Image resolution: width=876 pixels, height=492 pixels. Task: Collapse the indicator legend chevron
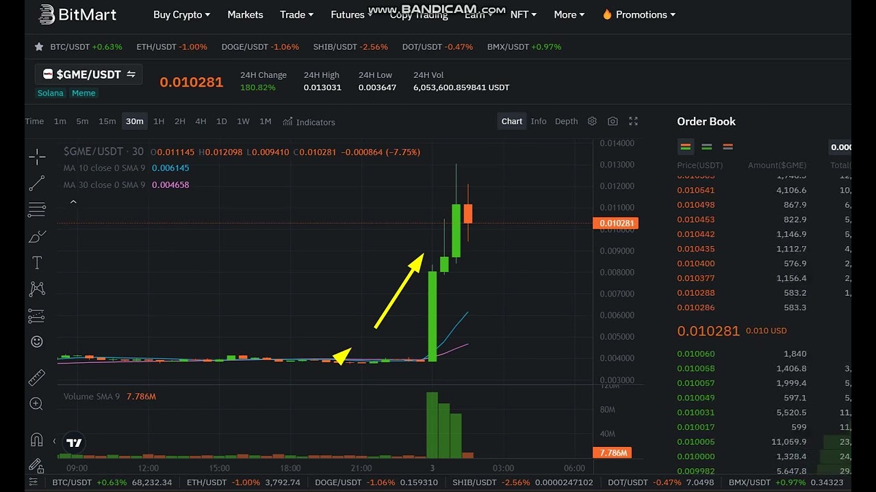pos(73,202)
